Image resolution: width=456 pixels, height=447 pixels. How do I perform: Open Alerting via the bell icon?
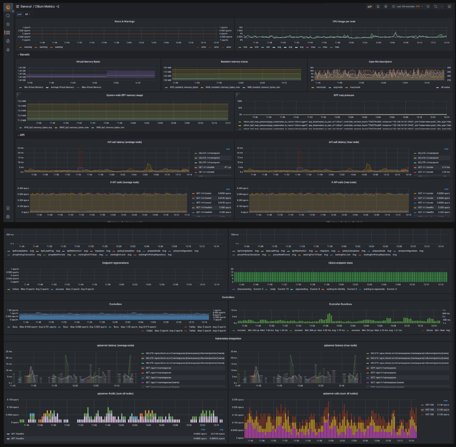[x=8, y=50]
